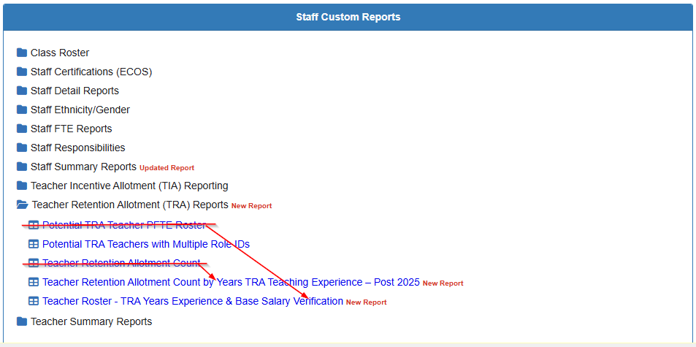Image resolution: width=696 pixels, height=347 pixels.
Task: Click the Staff Certifications (ECOS) folder icon
Action: 22,72
